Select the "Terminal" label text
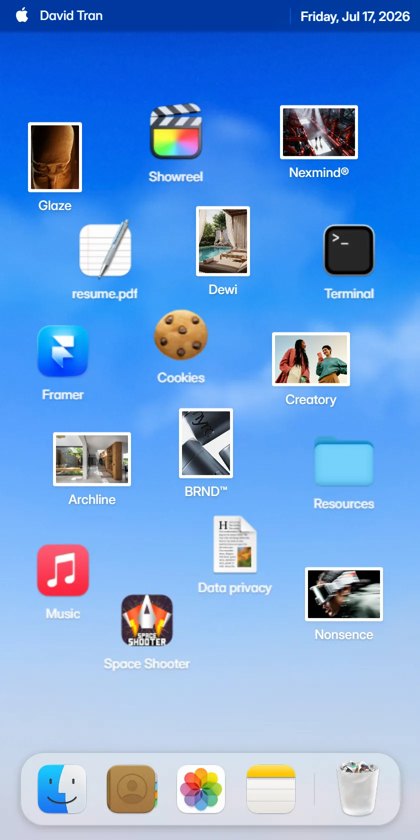 [x=349, y=293]
